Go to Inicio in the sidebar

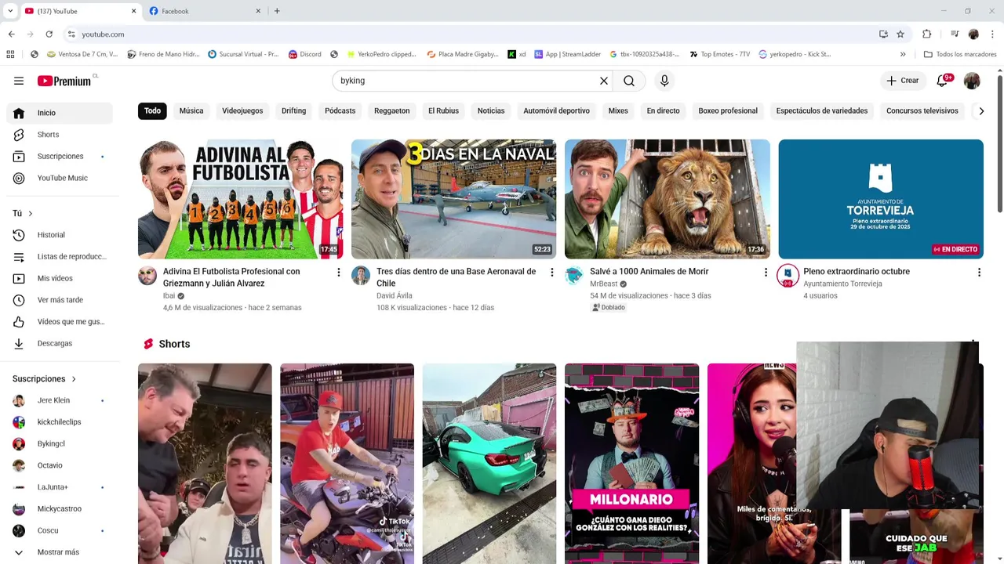(x=60, y=113)
